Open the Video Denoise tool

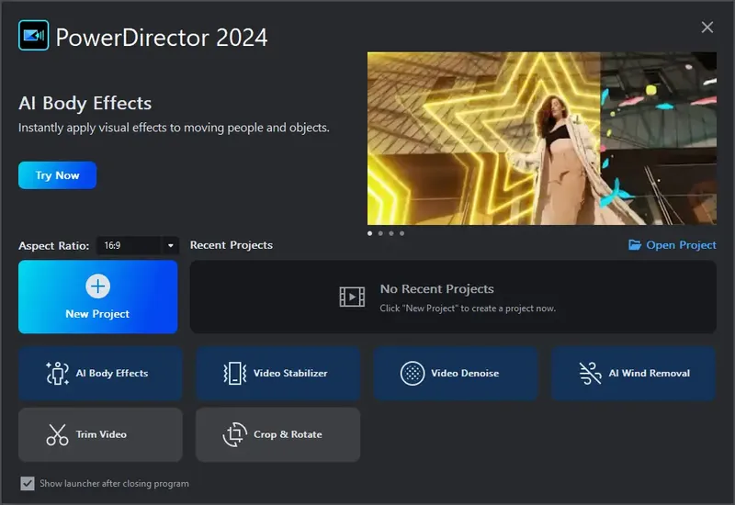456,374
